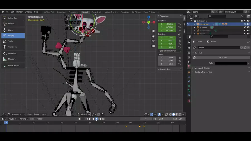Activate the Transform tool
The height and width of the screenshot is (141, 251).
[13, 47]
